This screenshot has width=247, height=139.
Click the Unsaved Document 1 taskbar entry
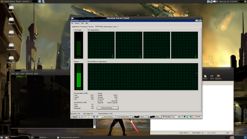click(x=69, y=137)
